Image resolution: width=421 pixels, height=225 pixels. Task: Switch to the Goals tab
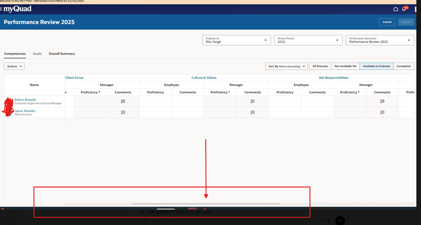(37, 53)
